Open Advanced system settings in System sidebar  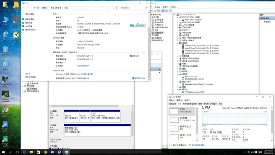[30, 30]
